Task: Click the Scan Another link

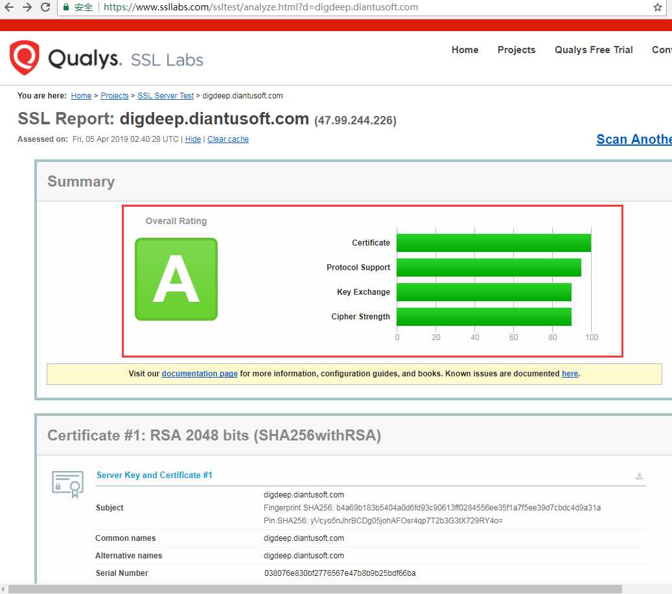Action: (x=634, y=139)
